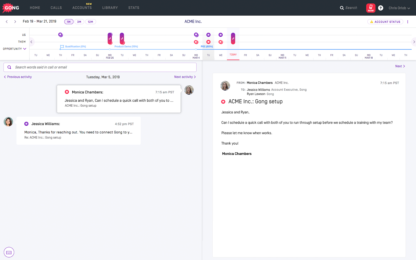Open the red email icon on Mar 4 THEM row
The height and width of the screenshot is (260, 416).
pyautogui.click(x=196, y=42)
